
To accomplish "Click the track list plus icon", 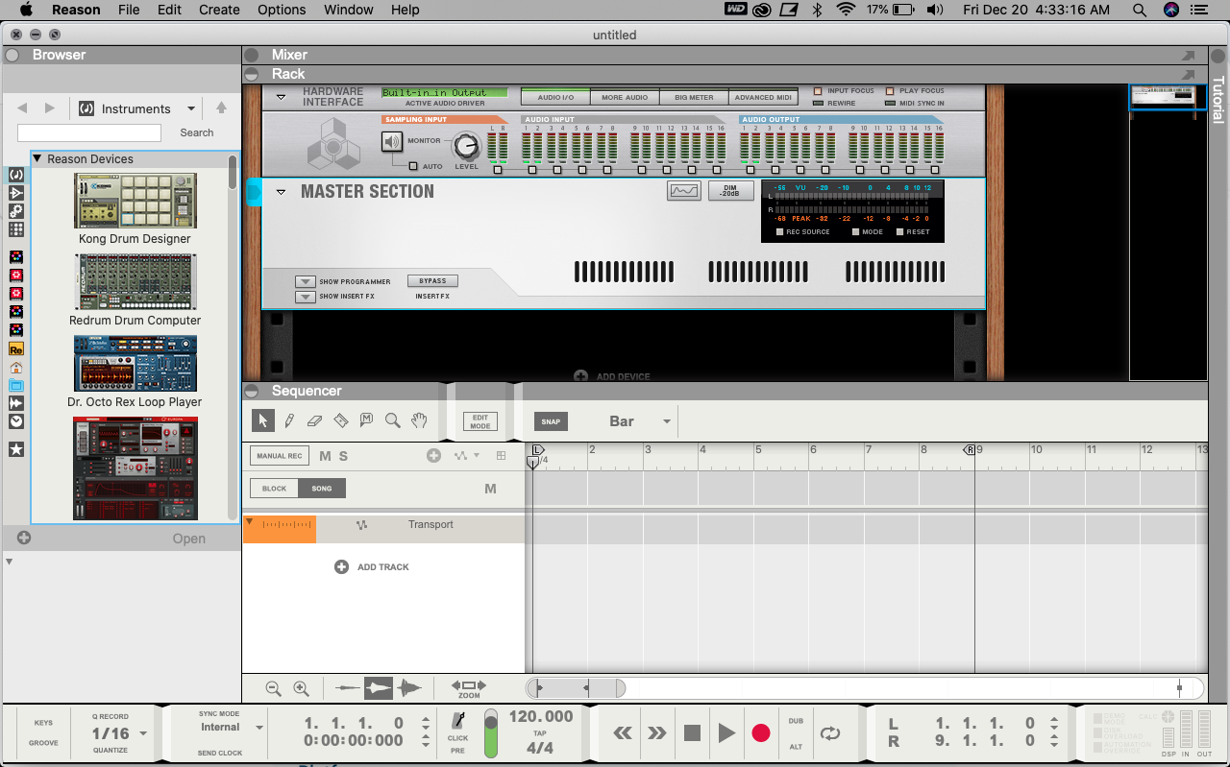I will point(433,456).
